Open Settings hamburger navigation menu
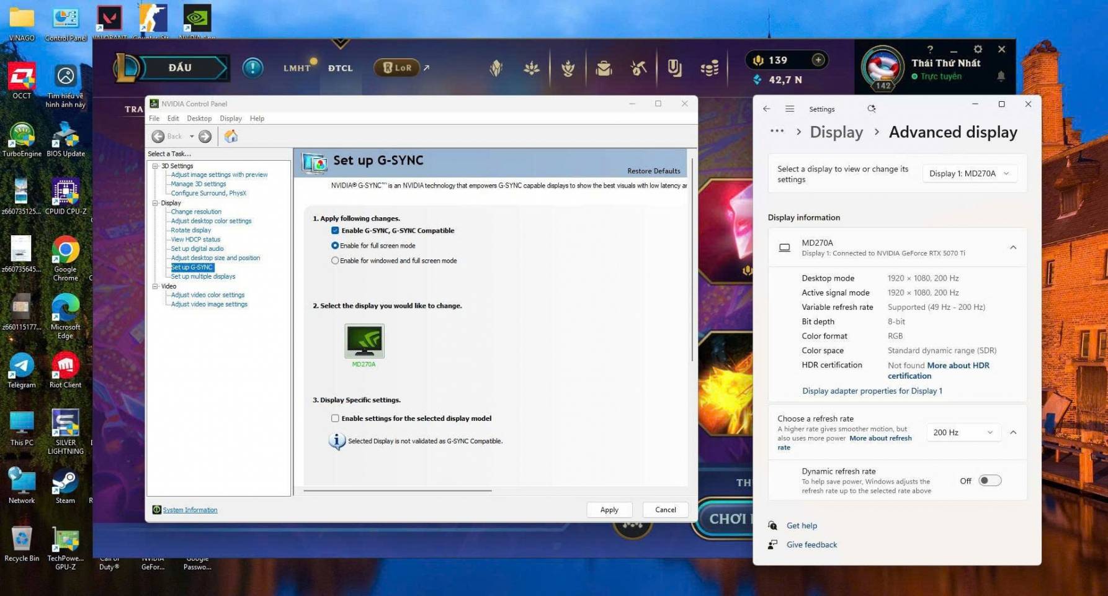The height and width of the screenshot is (596, 1108). (x=790, y=109)
